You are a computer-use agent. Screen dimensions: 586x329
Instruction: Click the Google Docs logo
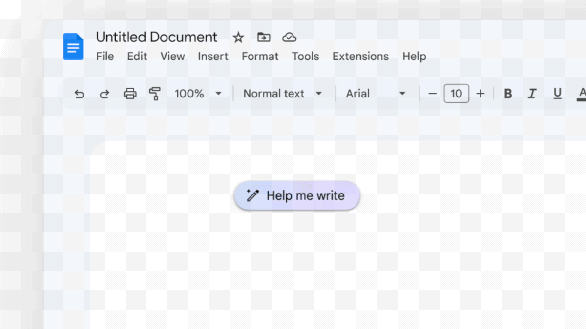(73, 46)
